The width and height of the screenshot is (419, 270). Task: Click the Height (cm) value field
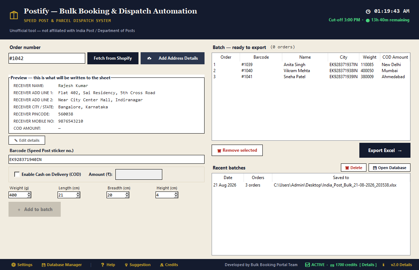pos(165,195)
